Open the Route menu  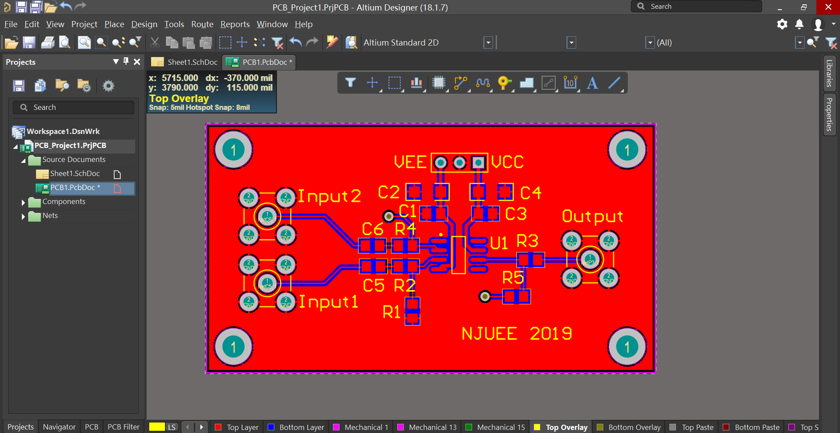pyautogui.click(x=202, y=24)
